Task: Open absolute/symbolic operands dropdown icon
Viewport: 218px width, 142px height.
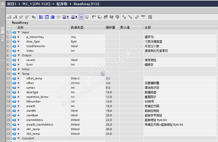Action: point(65,17)
